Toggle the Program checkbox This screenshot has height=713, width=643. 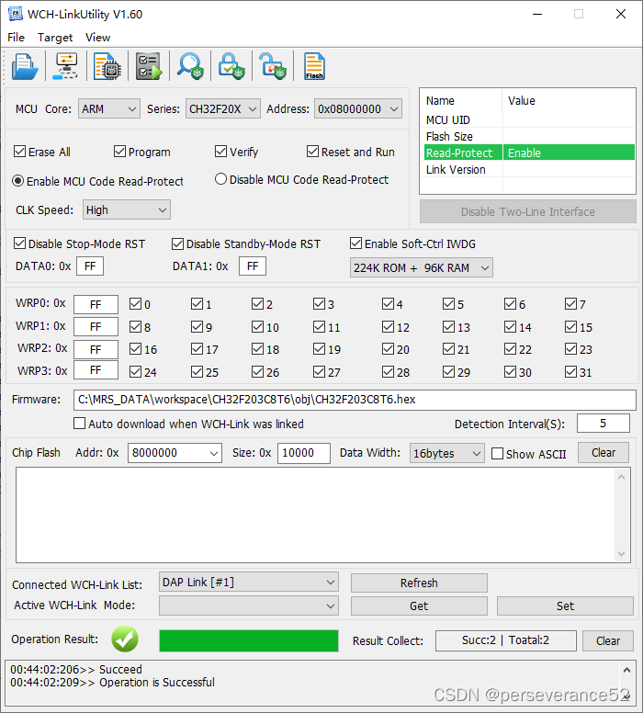[x=119, y=151]
